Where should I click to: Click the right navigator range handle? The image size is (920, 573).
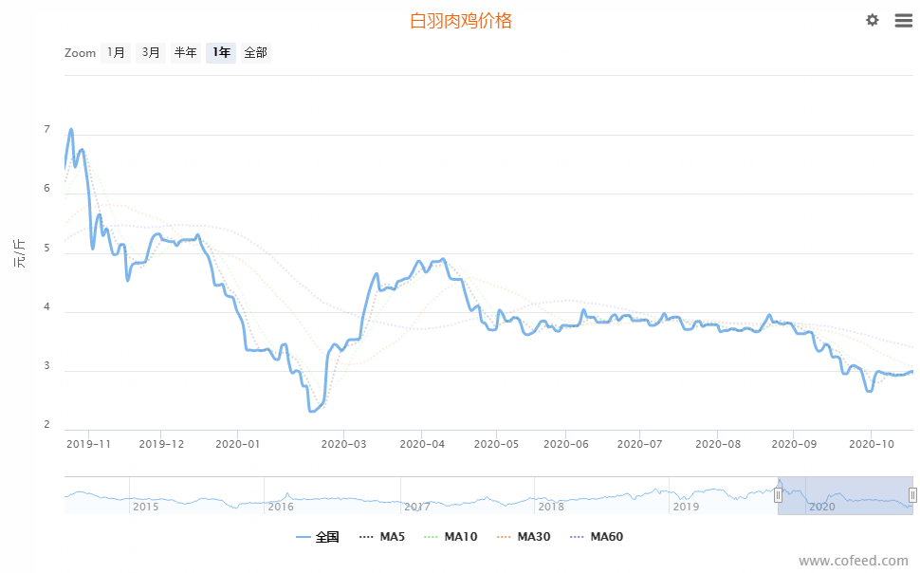[913, 495]
